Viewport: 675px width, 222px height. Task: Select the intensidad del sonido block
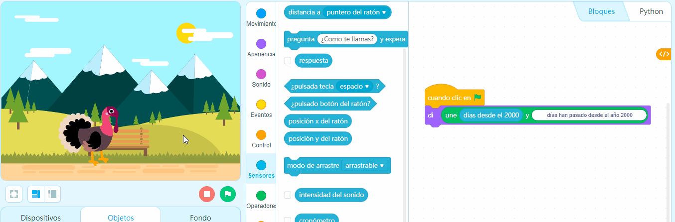point(332,195)
